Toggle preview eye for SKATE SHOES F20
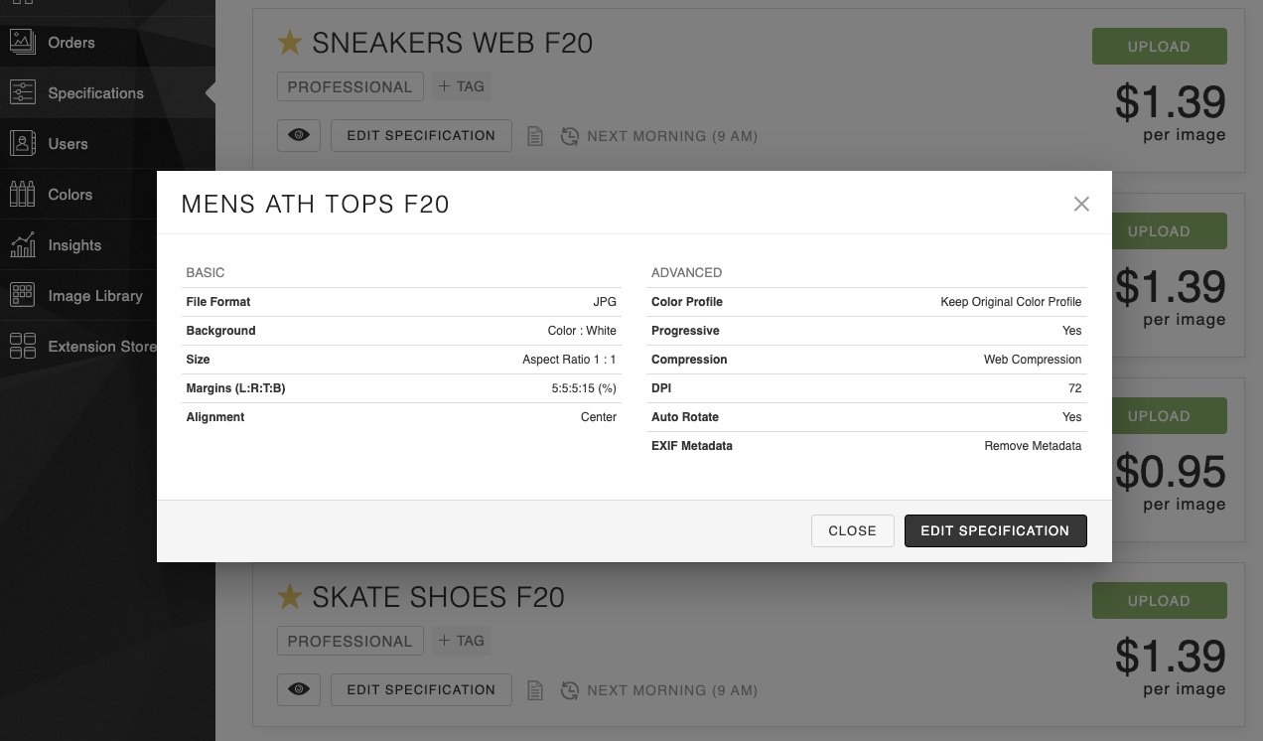 click(x=299, y=690)
